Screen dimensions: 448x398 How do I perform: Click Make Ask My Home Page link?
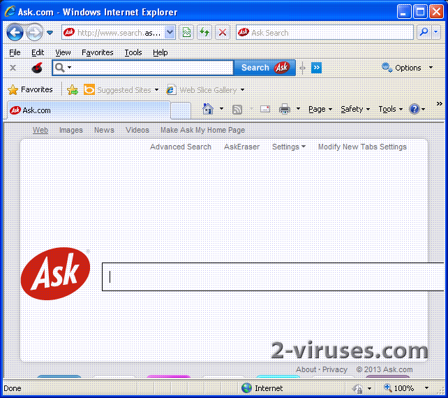(x=202, y=130)
